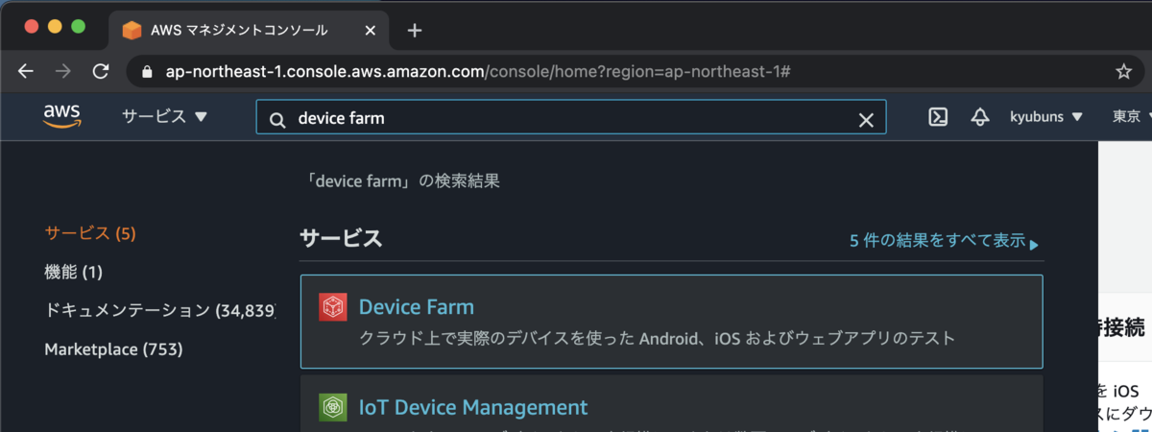Click the search magnifier icon
1152x432 pixels.
pos(277,120)
